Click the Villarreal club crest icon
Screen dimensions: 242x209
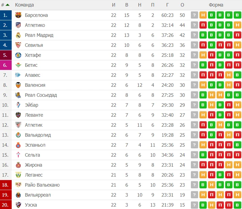(x=18, y=195)
